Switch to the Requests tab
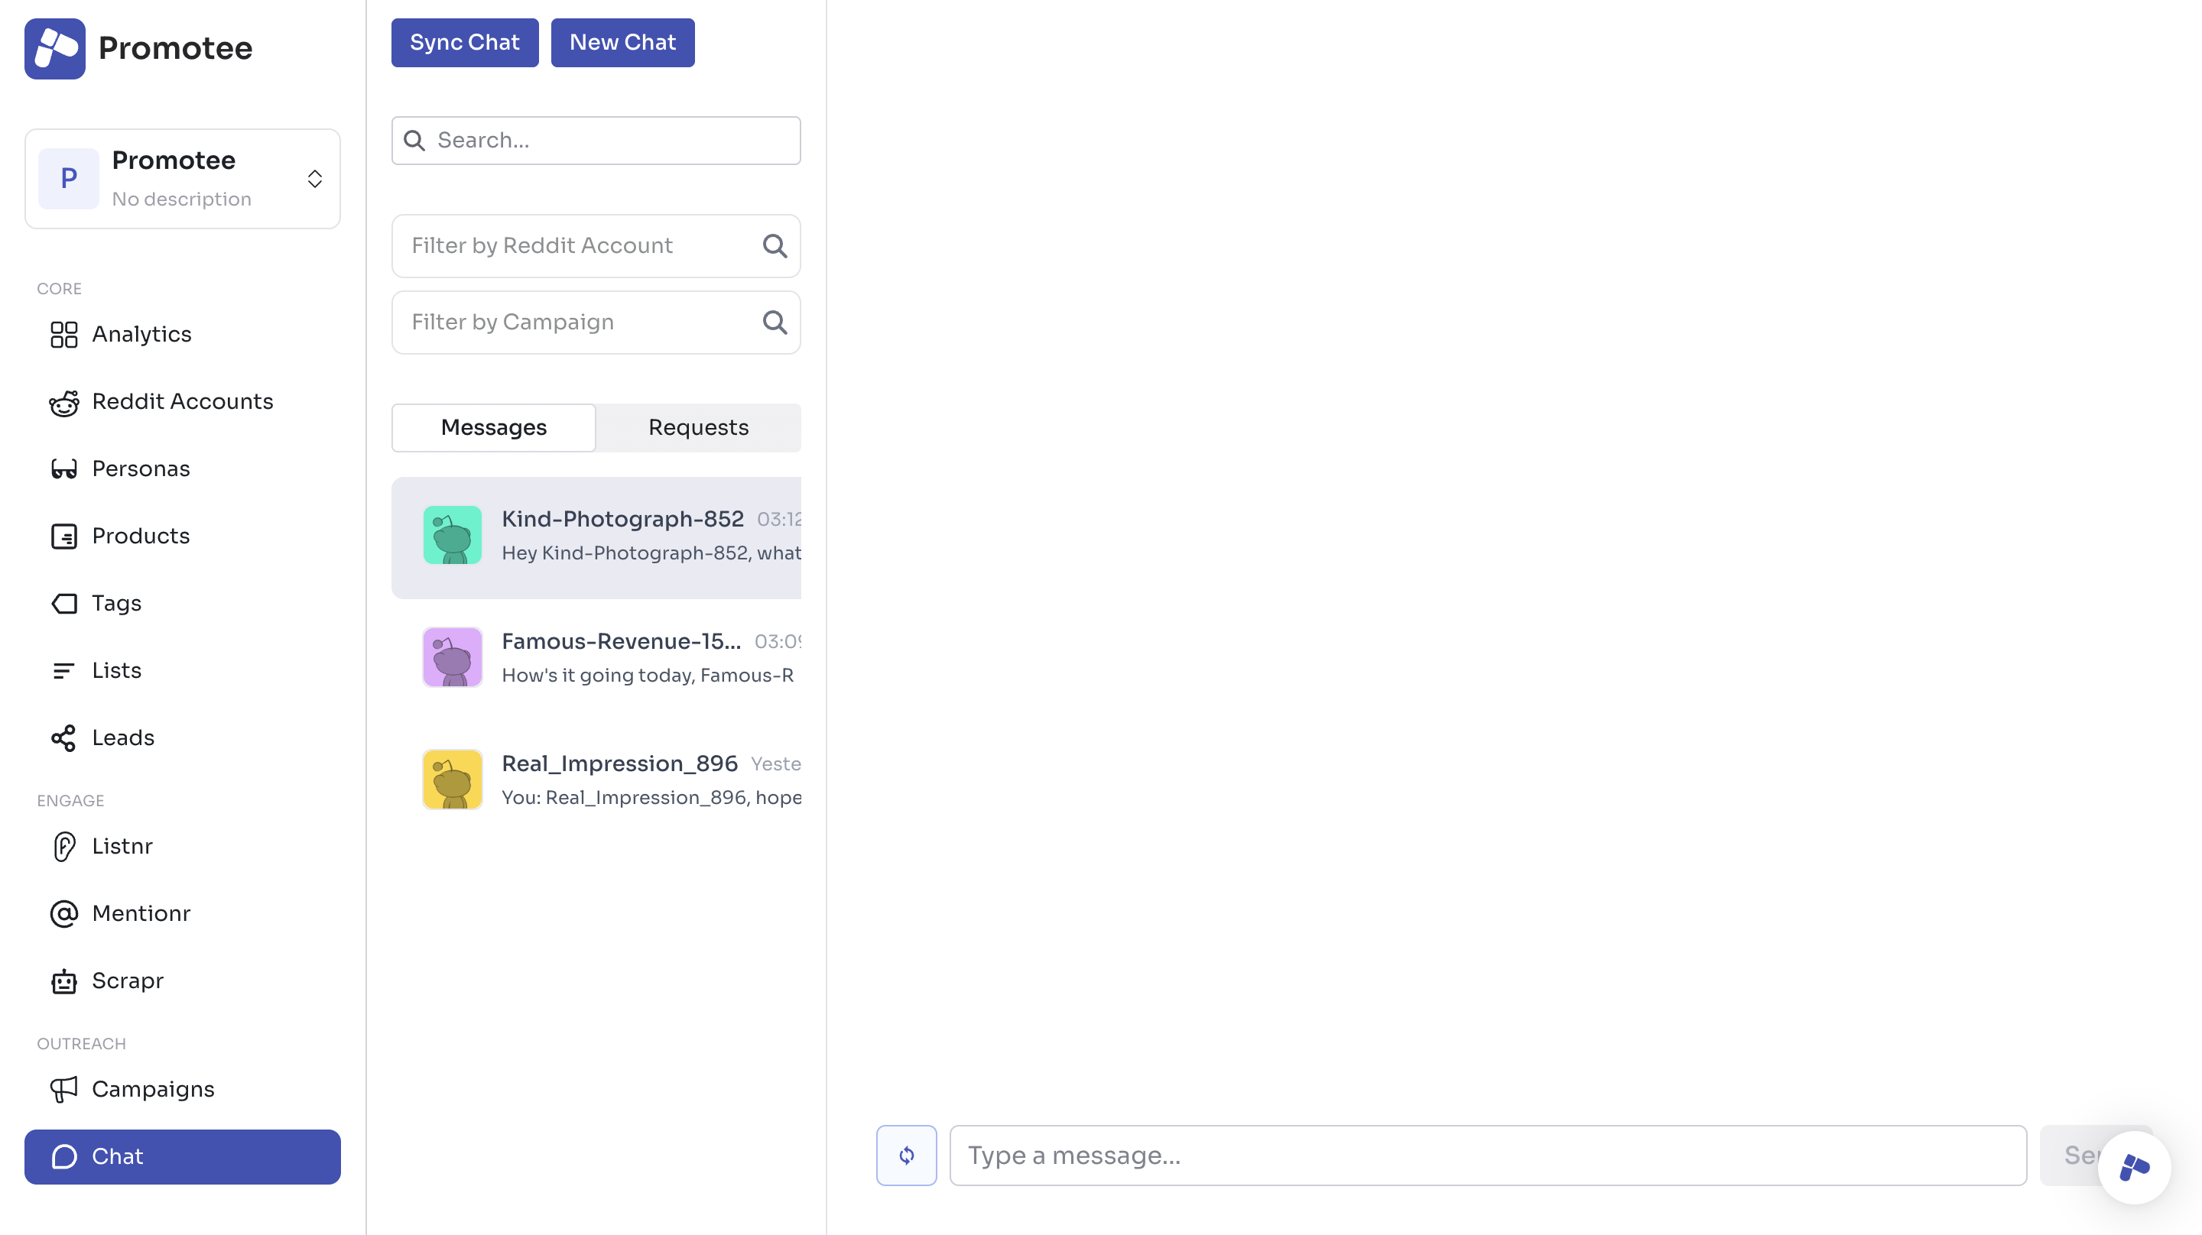The image size is (2202, 1235). (698, 427)
